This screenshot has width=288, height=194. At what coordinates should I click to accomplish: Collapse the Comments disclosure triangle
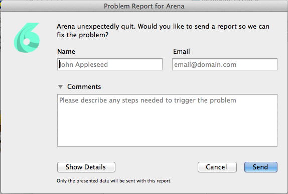pyautogui.click(x=60, y=86)
